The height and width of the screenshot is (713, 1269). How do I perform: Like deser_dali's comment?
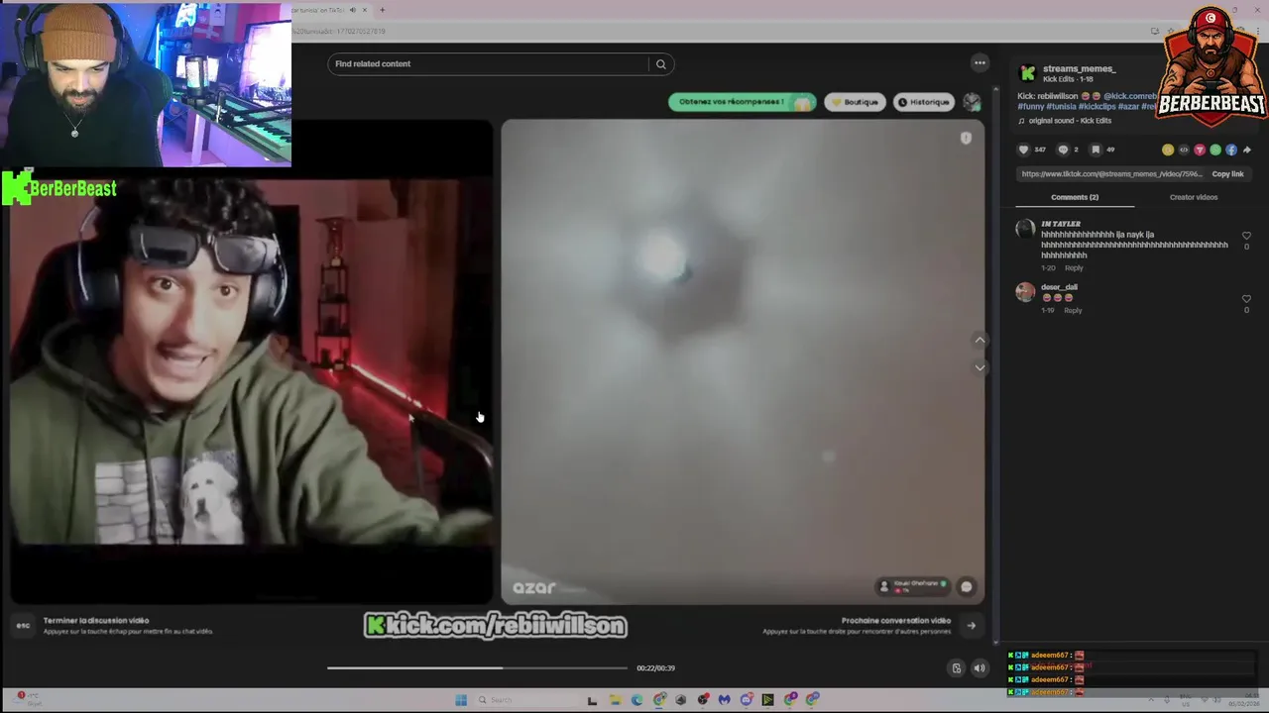click(1246, 299)
